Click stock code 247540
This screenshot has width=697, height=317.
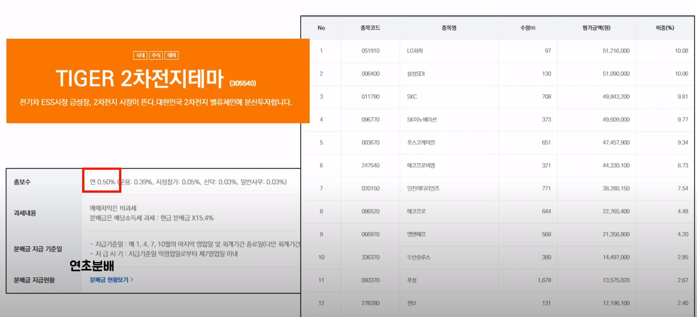point(370,165)
